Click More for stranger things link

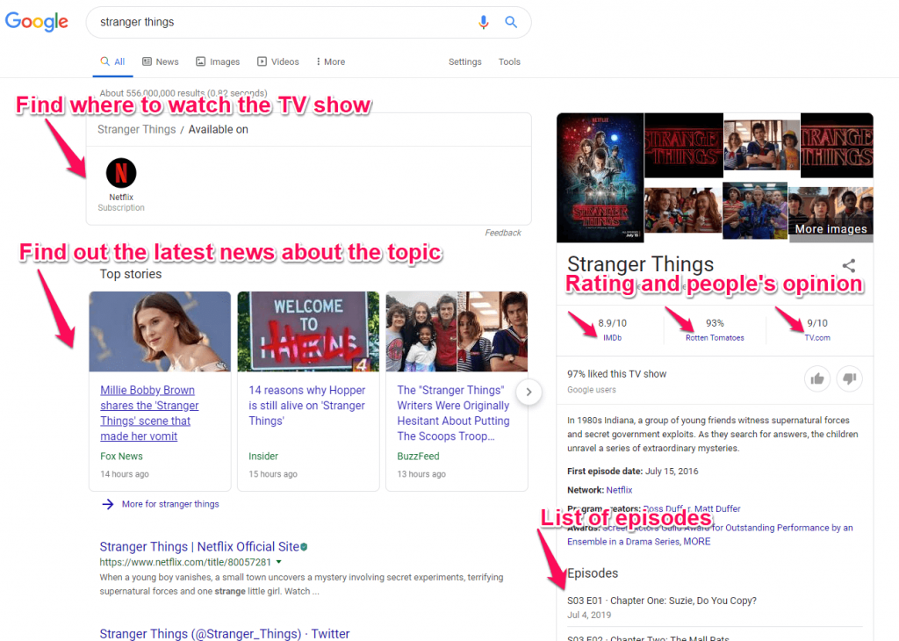[170, 504]
